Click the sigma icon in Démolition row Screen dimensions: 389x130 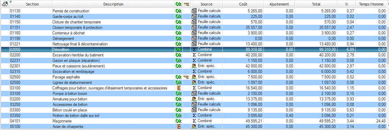click(194, 50)
